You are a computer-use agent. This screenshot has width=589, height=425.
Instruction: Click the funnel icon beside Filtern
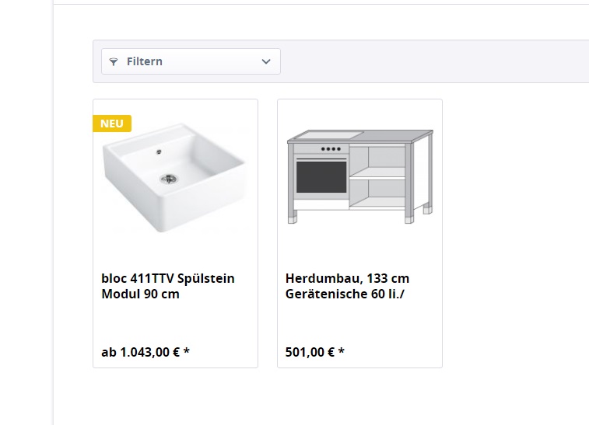point(113,62)
